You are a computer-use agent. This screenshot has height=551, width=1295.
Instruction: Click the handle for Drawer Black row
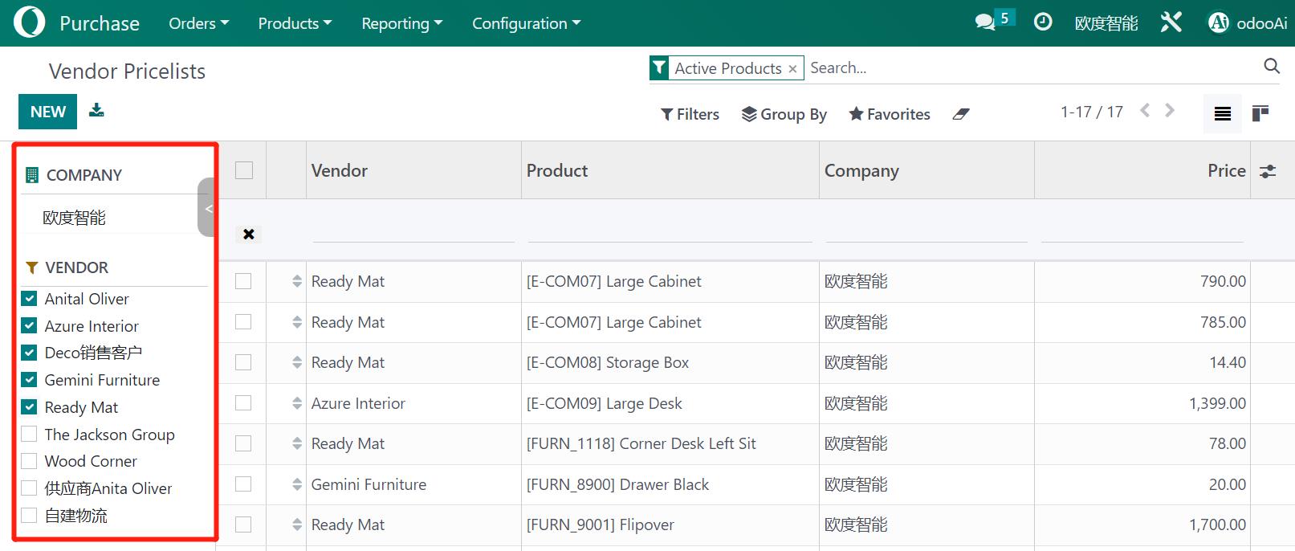pos(297,484)
